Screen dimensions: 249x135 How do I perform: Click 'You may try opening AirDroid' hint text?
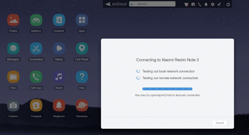[x=167, y=95]
